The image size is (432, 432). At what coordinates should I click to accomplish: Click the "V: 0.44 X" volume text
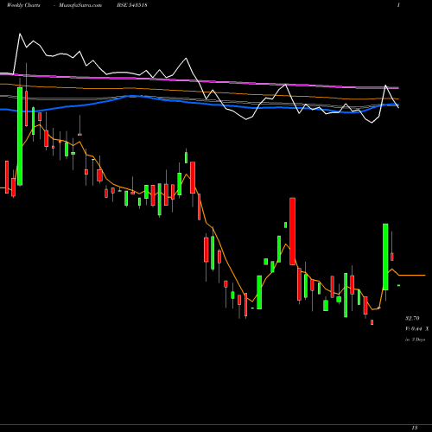[417, 328]
